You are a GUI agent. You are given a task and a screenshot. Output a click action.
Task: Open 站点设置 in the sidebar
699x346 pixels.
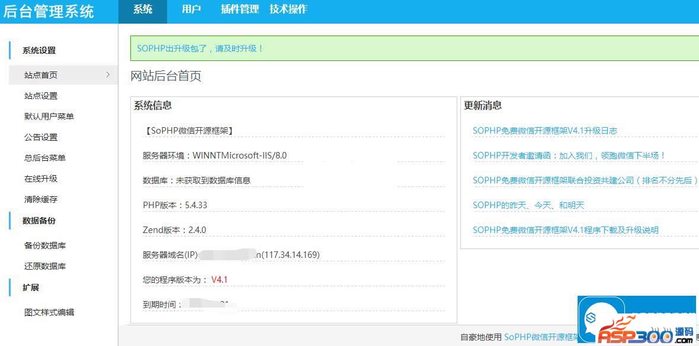(41, 96)
